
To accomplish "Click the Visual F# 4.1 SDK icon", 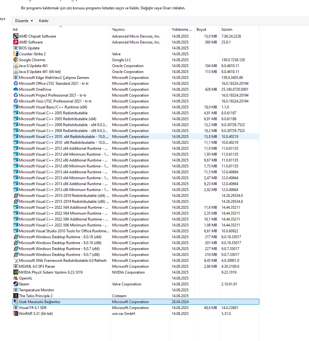I will [x=16, y=307].
